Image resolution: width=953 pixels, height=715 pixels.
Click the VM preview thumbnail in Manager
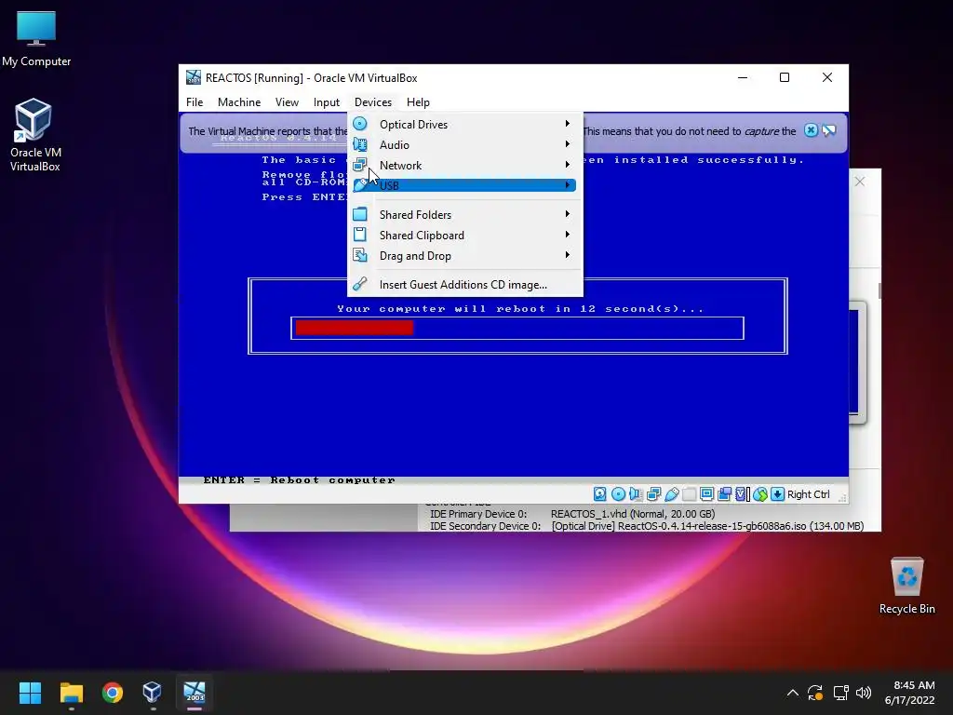point(857,362)
